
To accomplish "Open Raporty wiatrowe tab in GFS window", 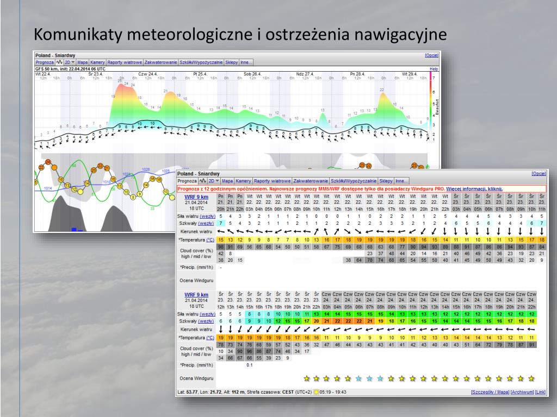I will click(x=125, y=62).
